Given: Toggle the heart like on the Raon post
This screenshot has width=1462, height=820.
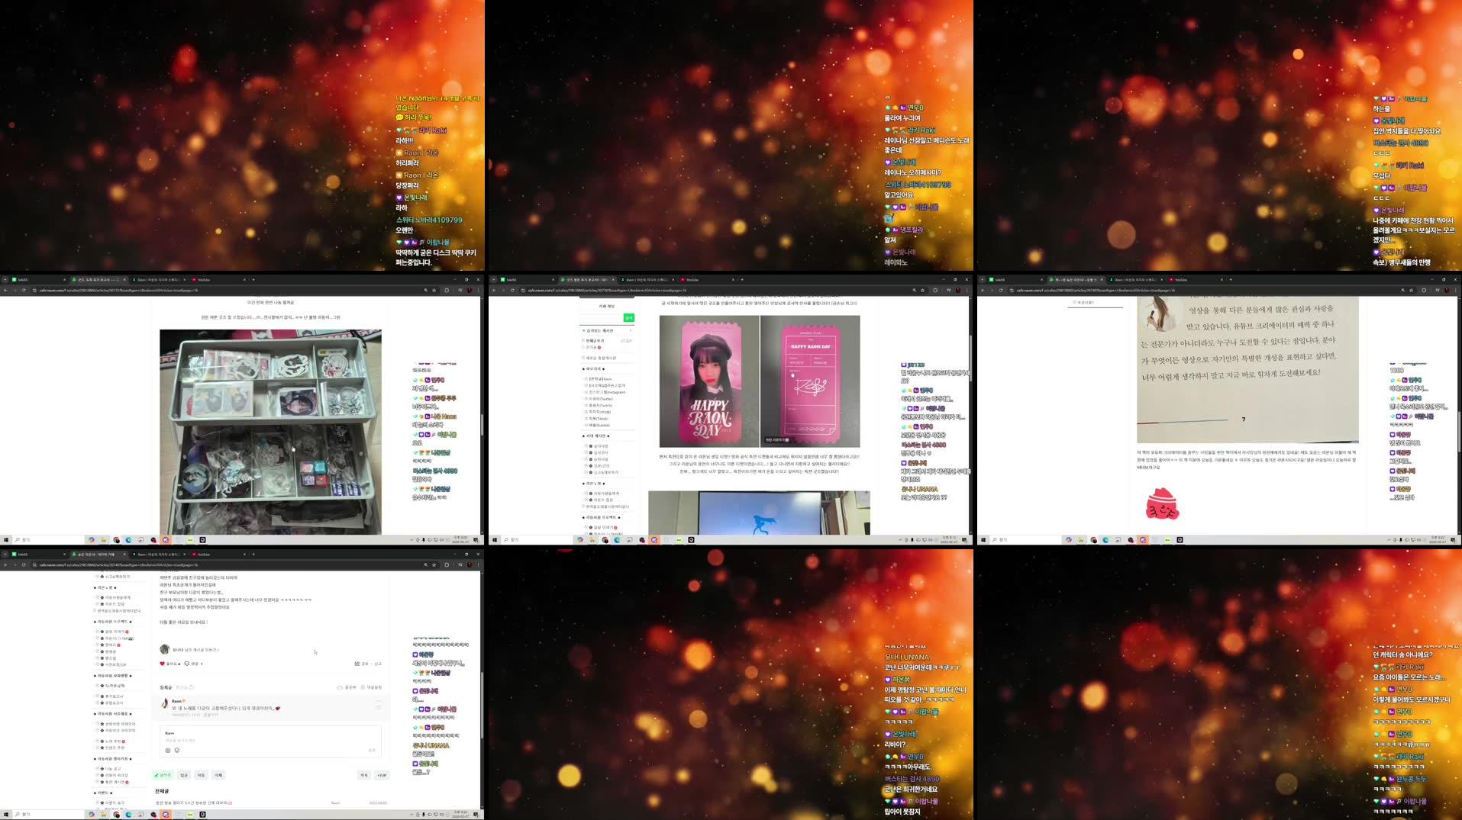Looking at the screenshot, I should click(x=162, y=664).
